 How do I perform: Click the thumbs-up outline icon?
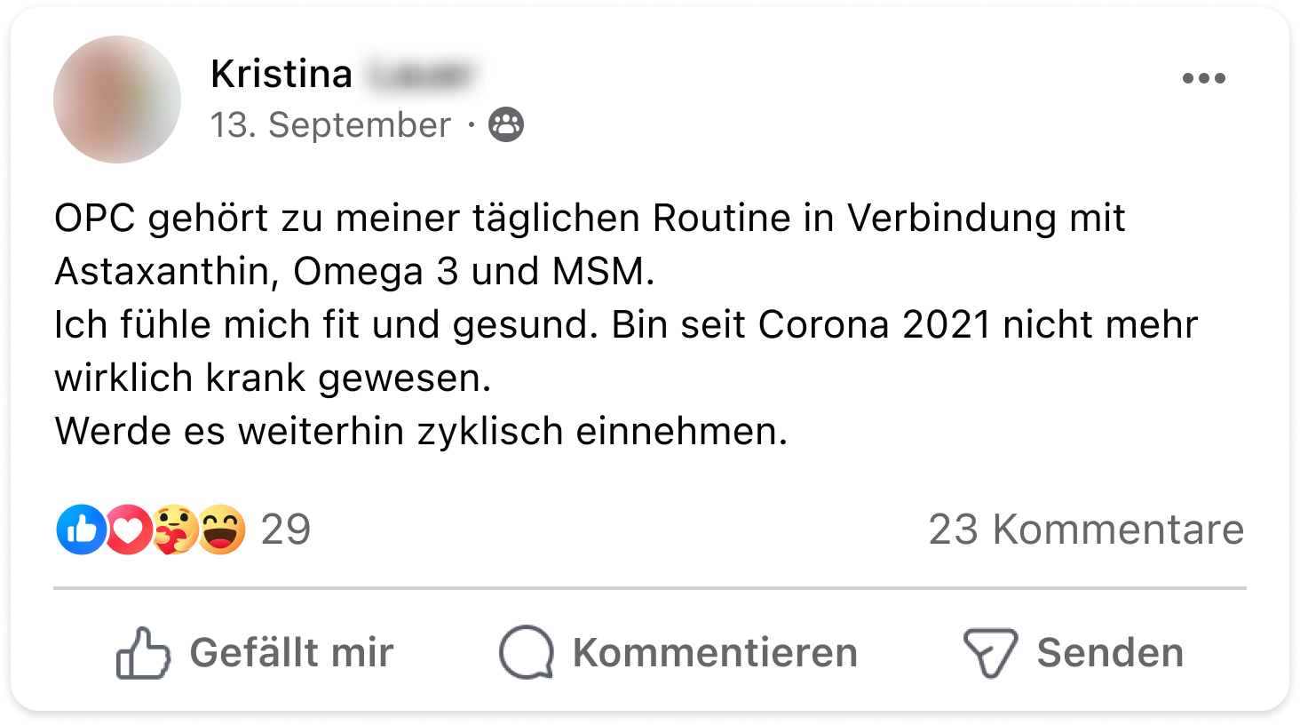click(143, 653)
